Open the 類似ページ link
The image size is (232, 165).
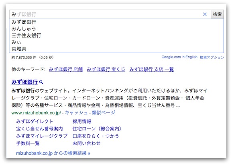(x=104, y=113)
